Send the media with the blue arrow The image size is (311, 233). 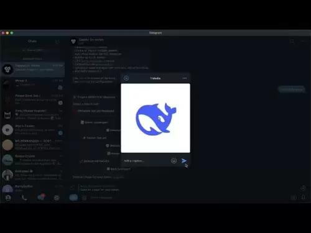[183, 161]
